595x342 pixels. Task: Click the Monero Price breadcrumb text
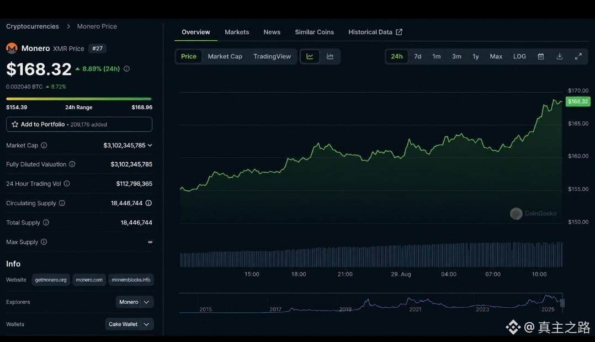[97, 26]
